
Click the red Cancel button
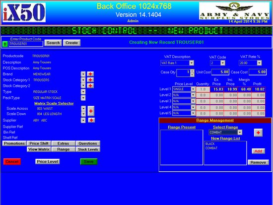point(12,162)
